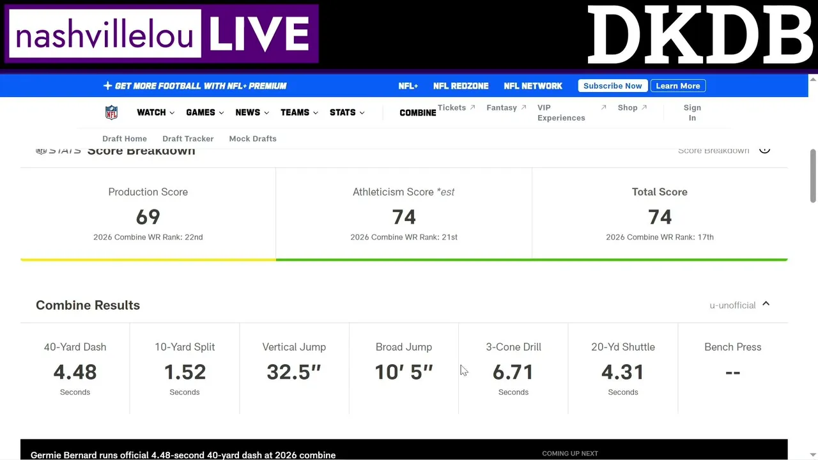
Task: Click the Production Score value 69
Action: [148, 217]
